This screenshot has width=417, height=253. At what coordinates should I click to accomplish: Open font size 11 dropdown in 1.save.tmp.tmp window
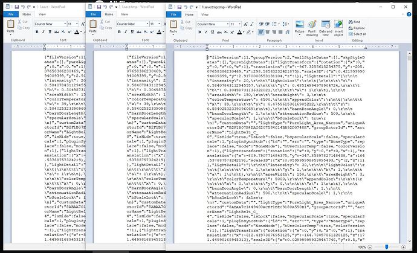point(239,24)
